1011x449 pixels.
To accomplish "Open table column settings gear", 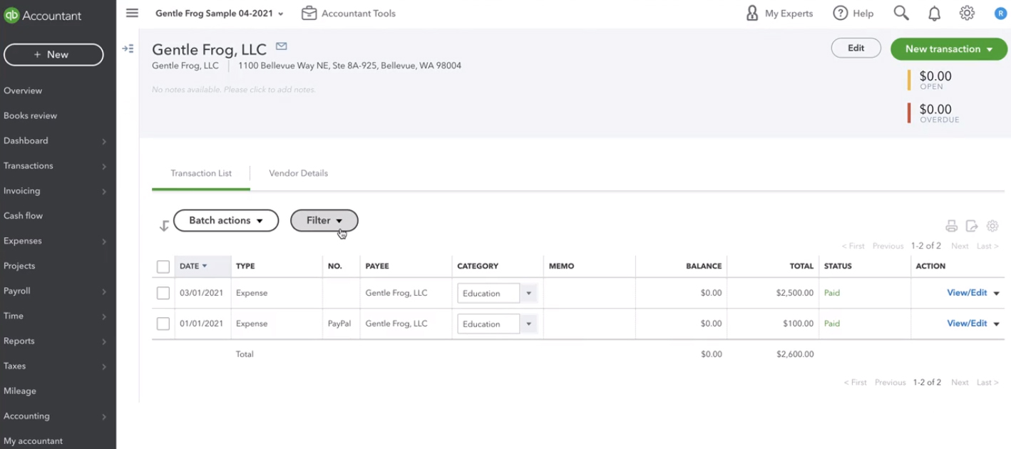I will [x=992, y=226].
